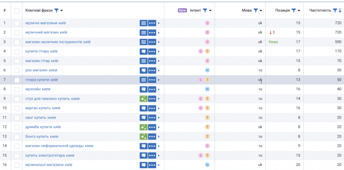Check row 1 'музичні магазини київ' checkbox
The height and width of the screenshot is (170, 344).
pyautogui.click(x=17, y=23)
